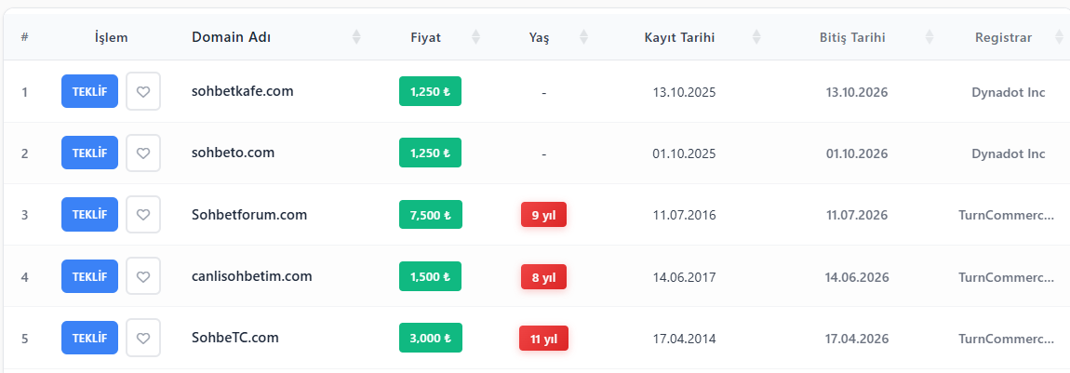1070x373 pixels.
Task: Favorite sohbetkafe.com with the heart icon
Action: click(143, 91)
